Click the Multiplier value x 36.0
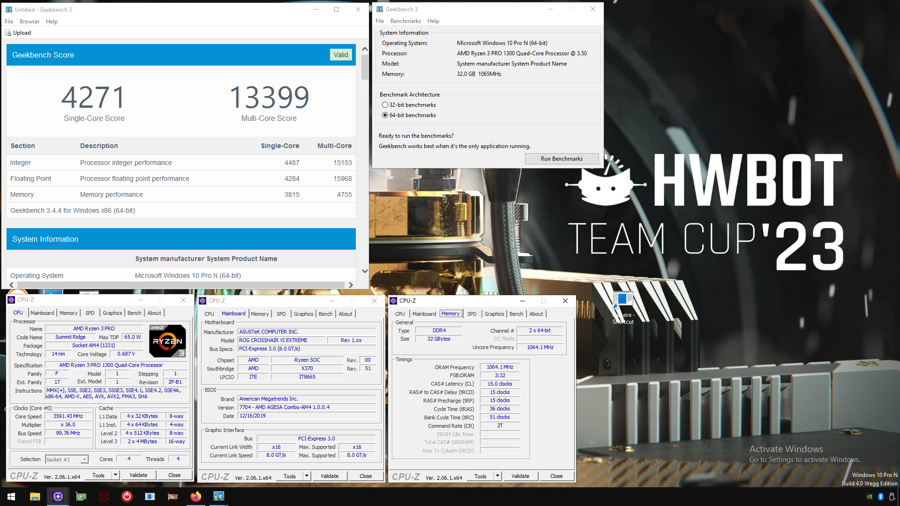The image size is (900, 506). click(x=68, y=425)
